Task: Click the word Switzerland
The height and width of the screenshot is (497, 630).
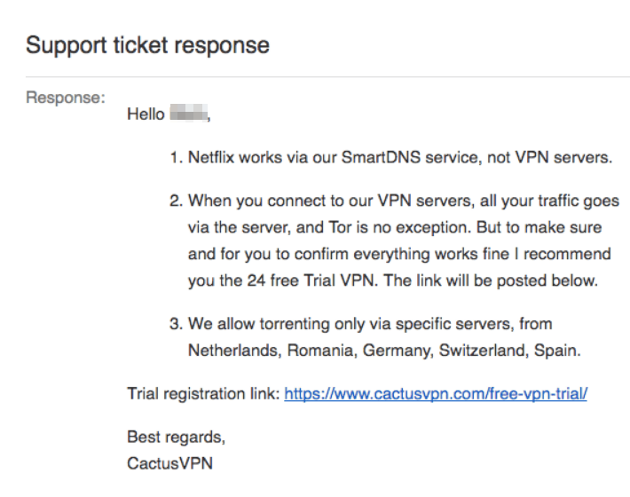Action: (x=482, y=351)
